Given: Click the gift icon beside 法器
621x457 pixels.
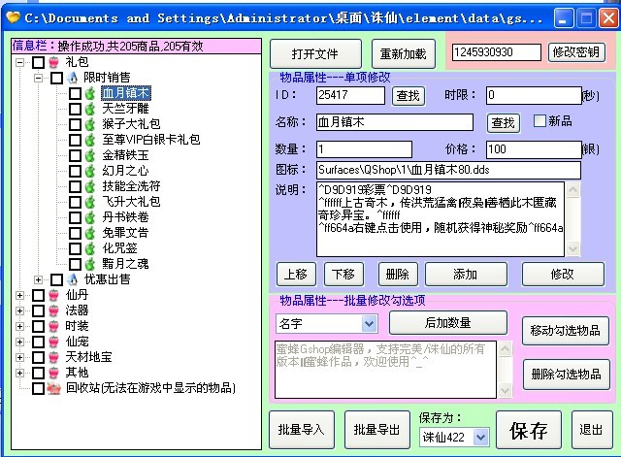Looking at the screenshot, I should click(x=53, y=310).
